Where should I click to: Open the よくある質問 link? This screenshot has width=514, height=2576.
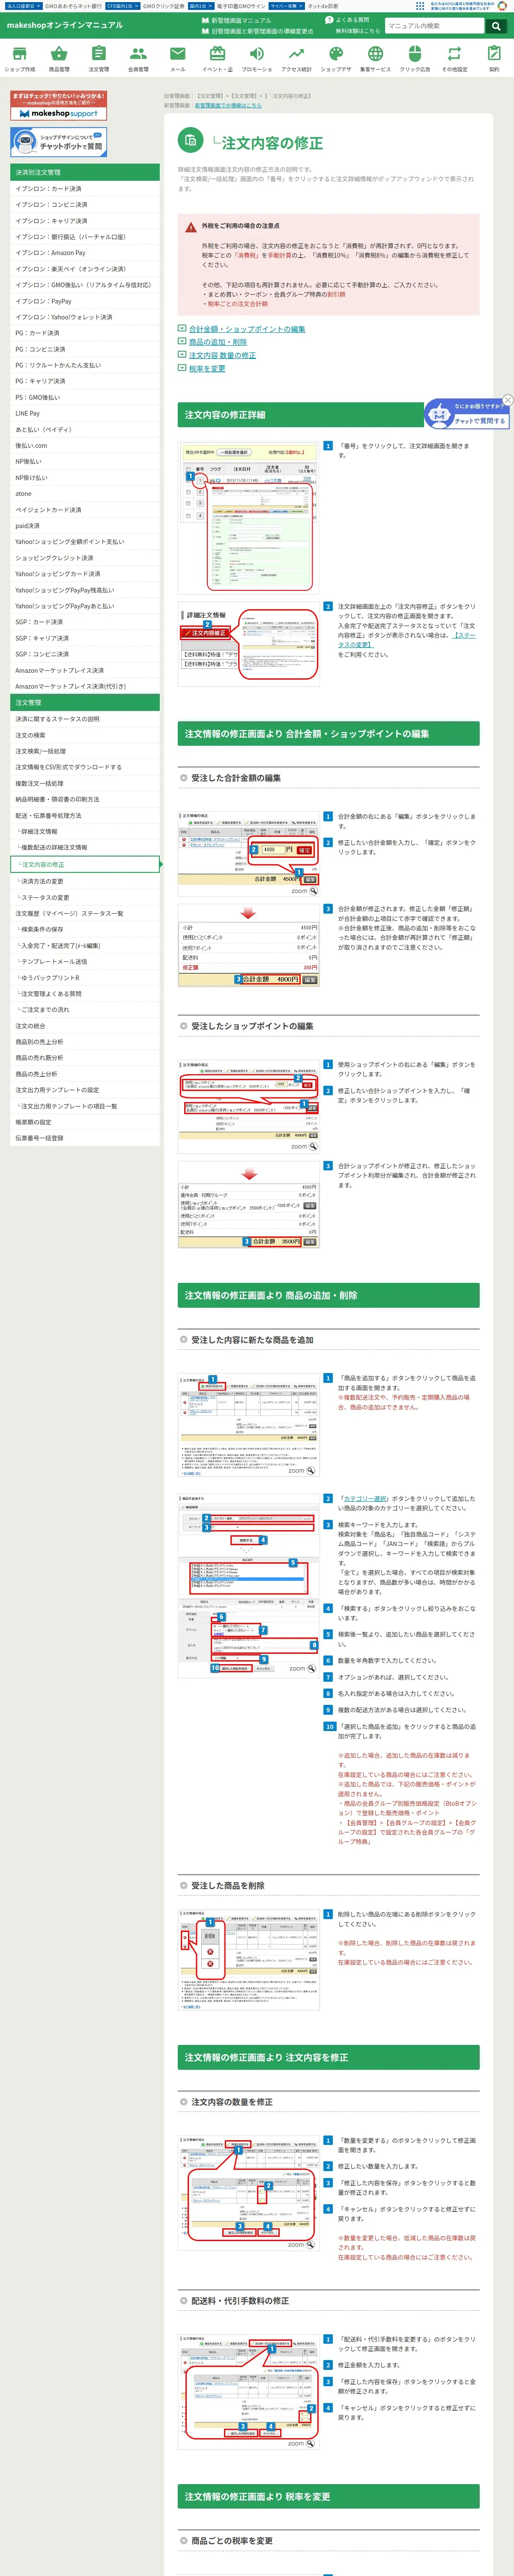pyautogui.click(x=347, y=20)
